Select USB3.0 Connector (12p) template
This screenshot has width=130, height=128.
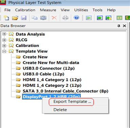[49, 68]
